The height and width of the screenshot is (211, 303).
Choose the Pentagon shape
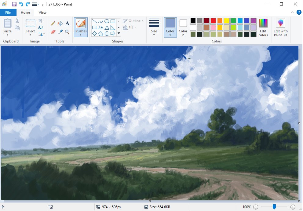(x=100, y=34)
